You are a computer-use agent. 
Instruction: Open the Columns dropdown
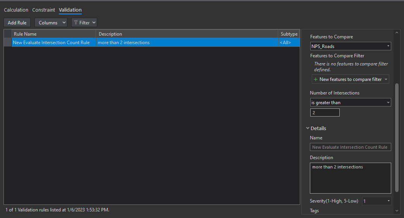pos(51,23)
